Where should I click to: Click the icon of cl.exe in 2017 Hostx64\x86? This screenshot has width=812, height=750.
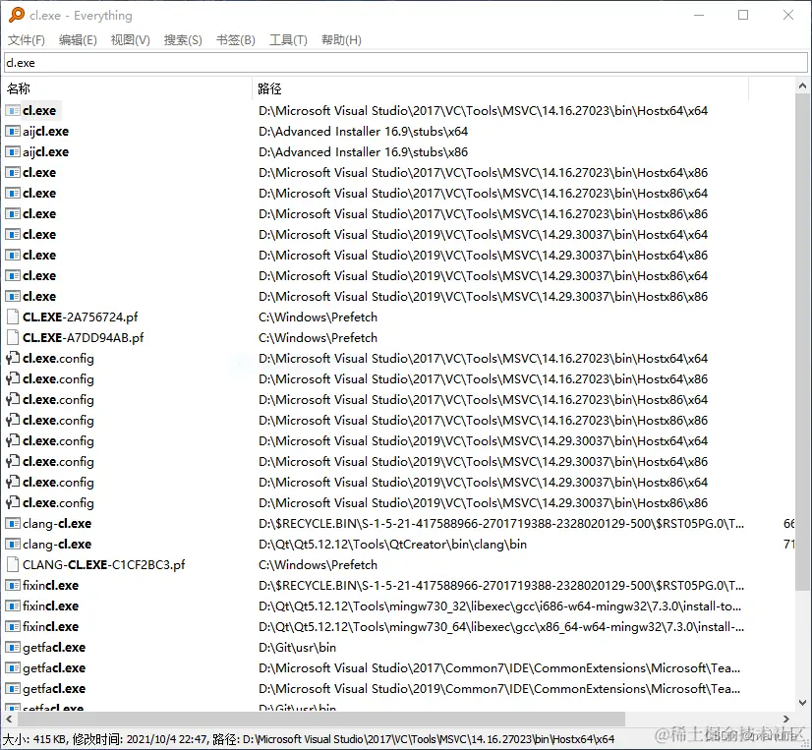coord(13,172)
